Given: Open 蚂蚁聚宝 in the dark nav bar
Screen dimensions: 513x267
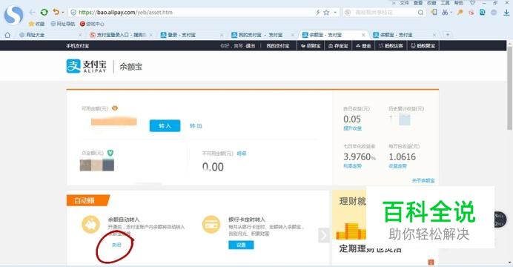Looking at the screenshot, I should tap(423, 46).
